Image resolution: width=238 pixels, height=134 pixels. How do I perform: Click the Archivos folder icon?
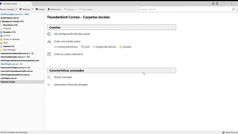click(x=1, y=36)
